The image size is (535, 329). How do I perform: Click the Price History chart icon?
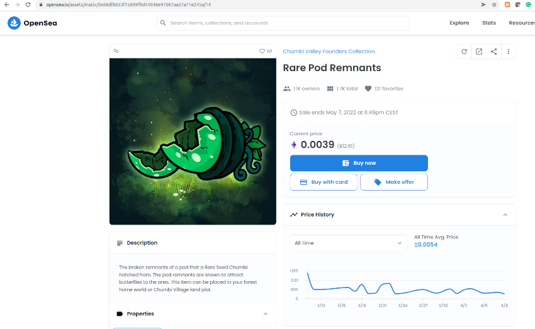pos(293,215)
